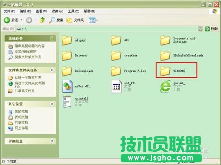Open the address bar dropdown arrow
Screen dimensions: 221x165
pyautogui.click(x=200, y=29)
